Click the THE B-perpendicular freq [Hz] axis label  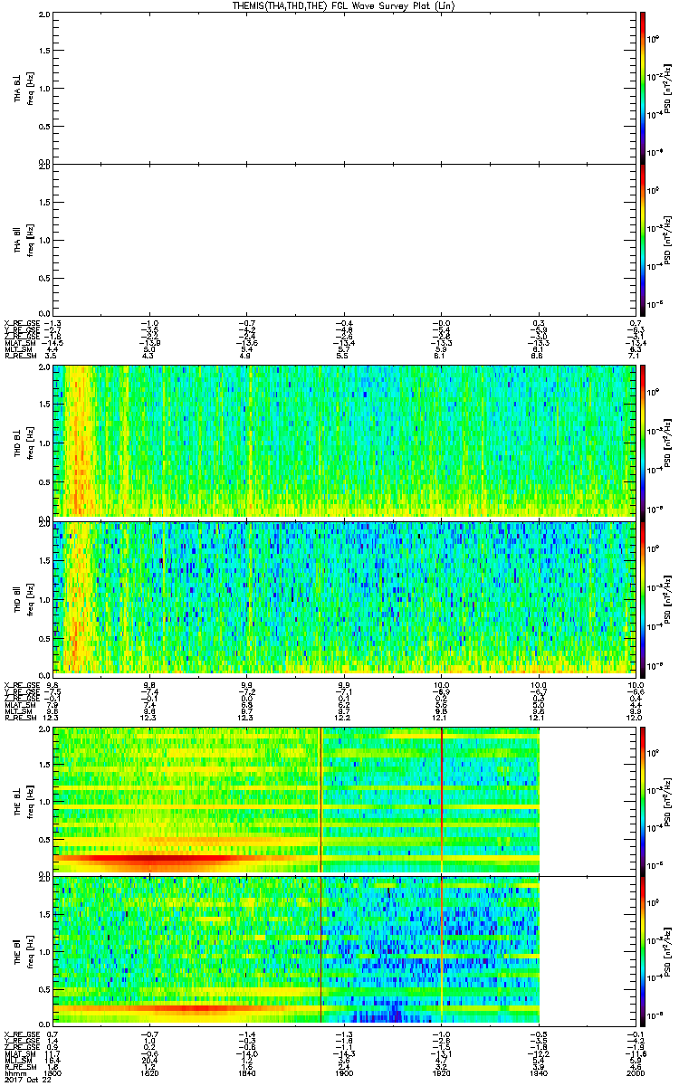[32, 800]
